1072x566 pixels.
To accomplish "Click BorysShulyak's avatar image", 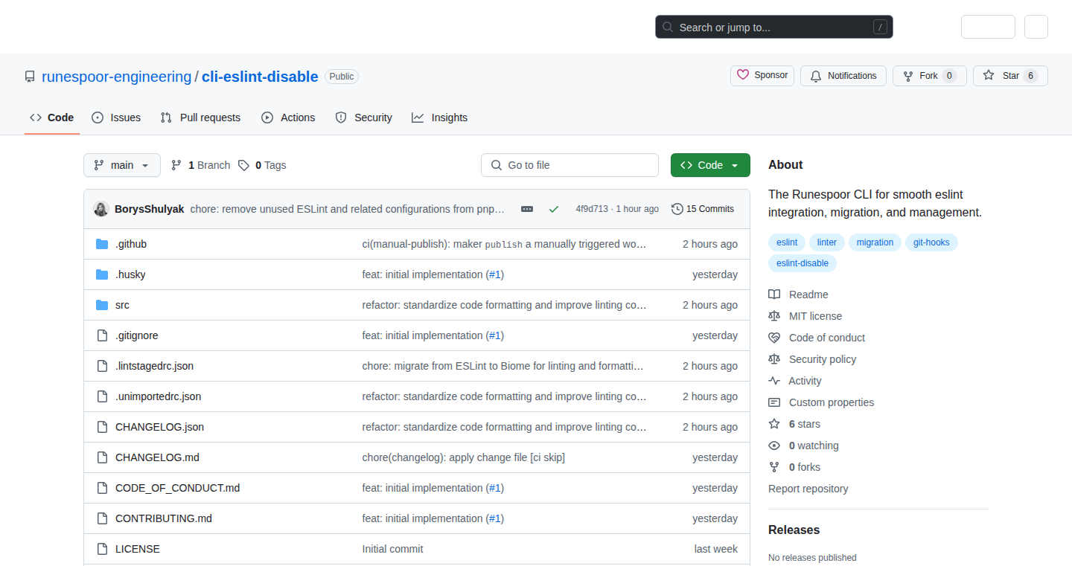I will 101,209.
